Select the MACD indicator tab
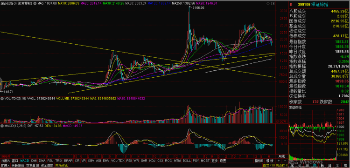The image size is (350, 168). pyautogui.click(x=25, y=161)
